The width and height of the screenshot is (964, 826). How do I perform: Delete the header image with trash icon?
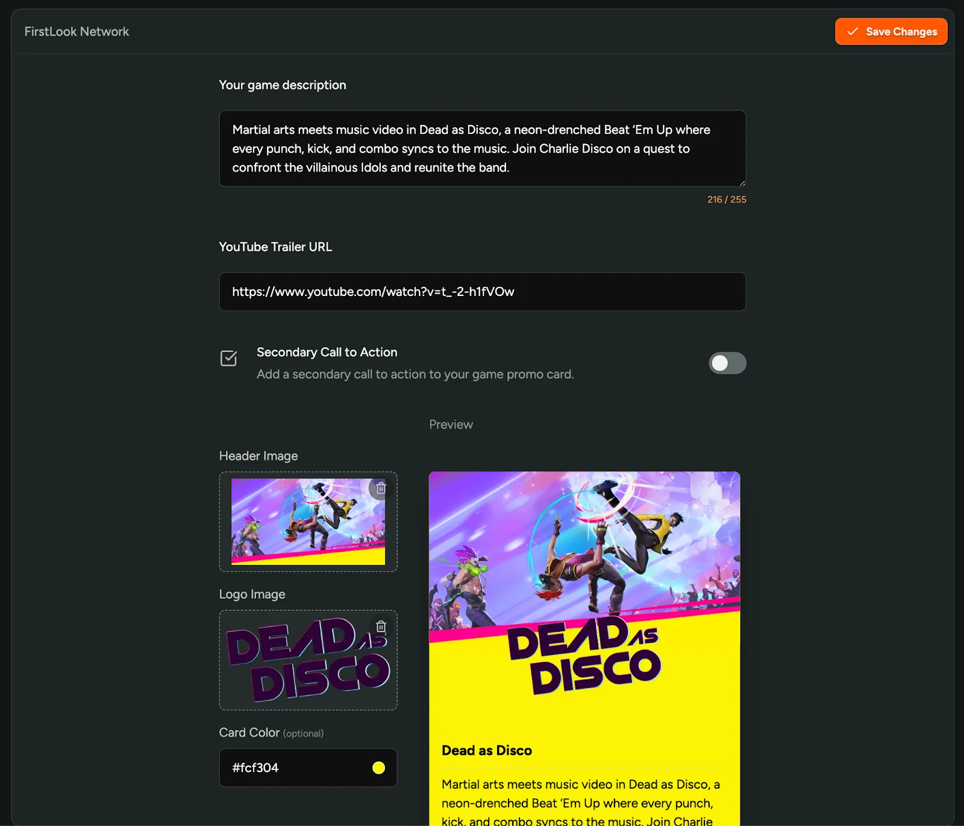[x=381, y=488]
